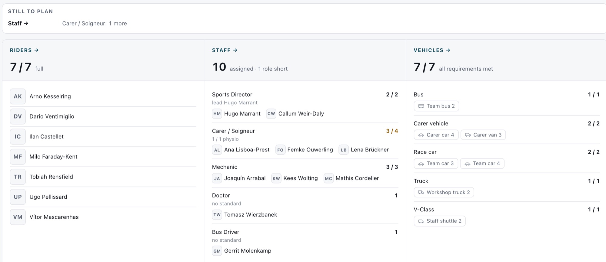Click the car icon on Team car 4
The image size is (606, 262).
pos(468,164)
